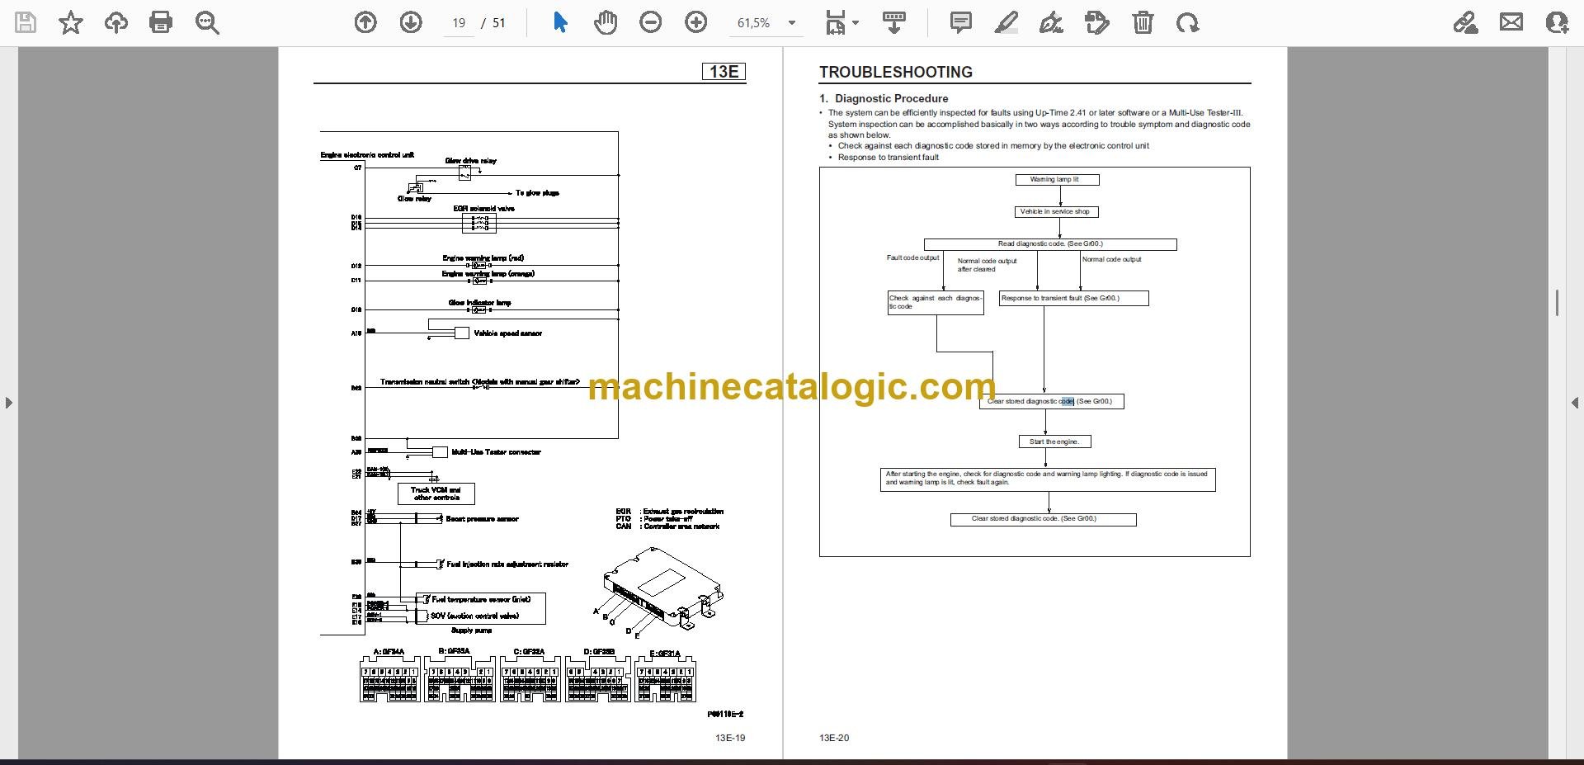This screenshot has height=765, width=1584.
Task: Click the 'E: GF31A' connector label
Action: [665, 654]
